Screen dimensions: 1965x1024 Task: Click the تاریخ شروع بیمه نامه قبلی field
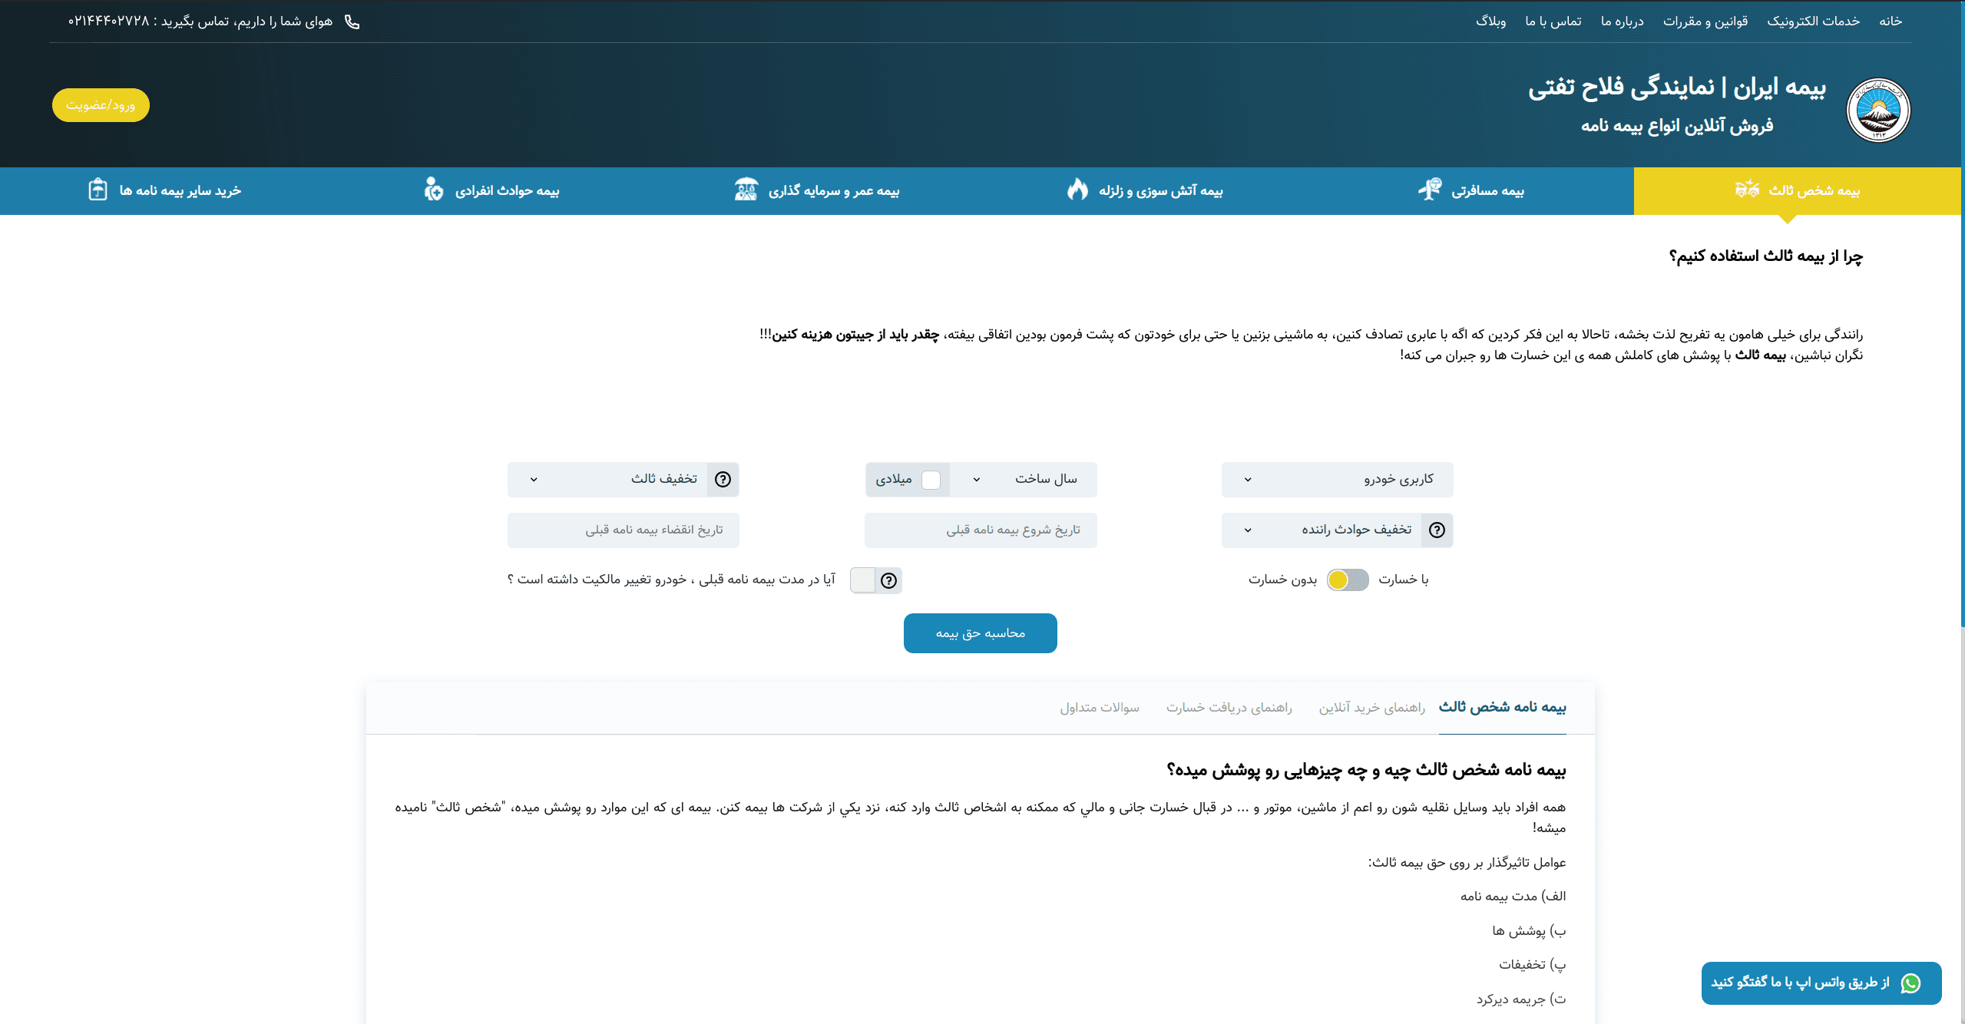tap(981, 530)
